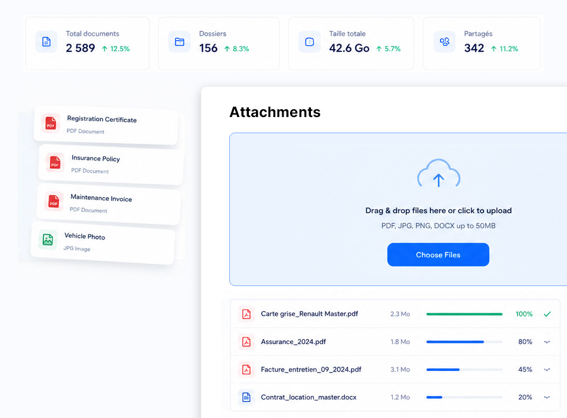
Task: Click file name Carte grise_Renault Master.pdf
Action: pos(310,314)
